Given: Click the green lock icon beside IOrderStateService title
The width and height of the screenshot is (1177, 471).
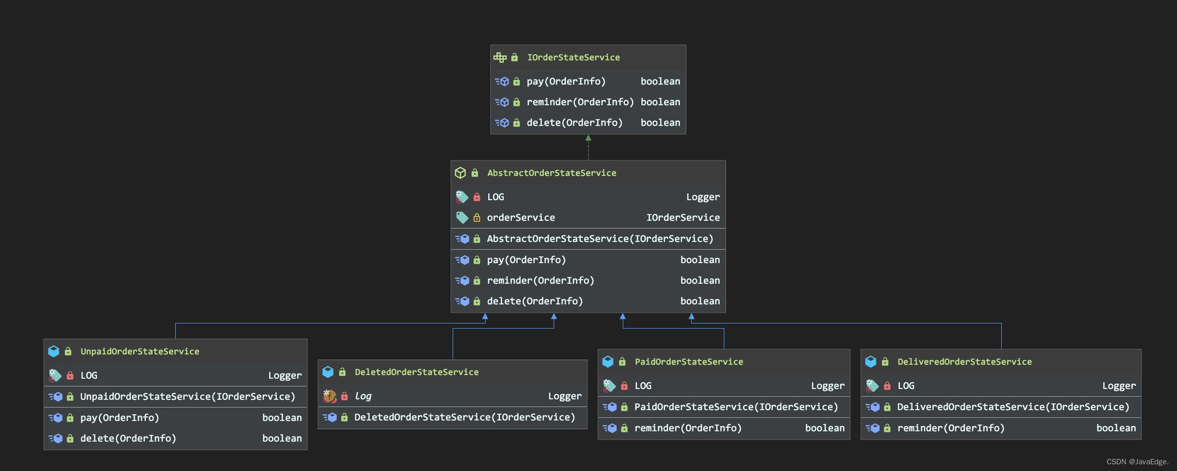Looking at the screenshot, I should point(515,57).
